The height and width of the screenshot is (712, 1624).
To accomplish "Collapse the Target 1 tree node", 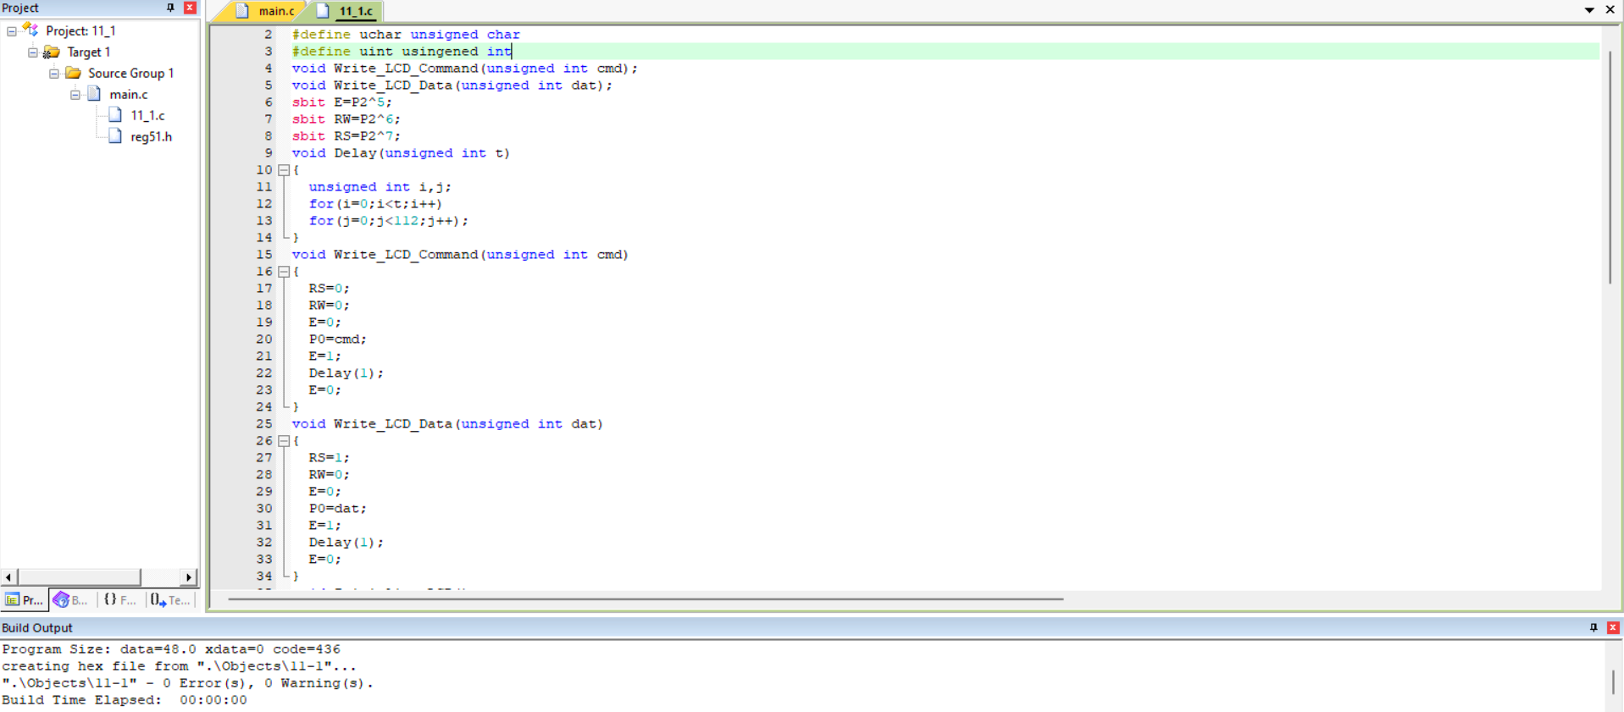I will point(33,52).
